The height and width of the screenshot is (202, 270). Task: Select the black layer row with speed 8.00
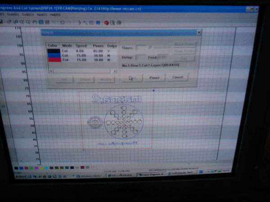pyautogui.click(x=82, y=51)
